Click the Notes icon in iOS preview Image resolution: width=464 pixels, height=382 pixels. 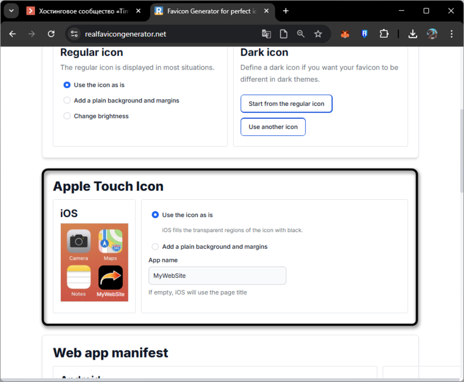tap(79, 277)
